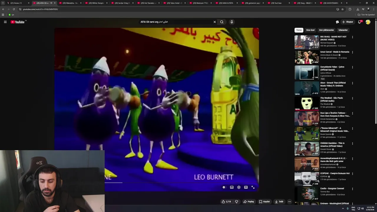Options menu for Akon Smack That

pyautogui.click(x=352, y=83)
